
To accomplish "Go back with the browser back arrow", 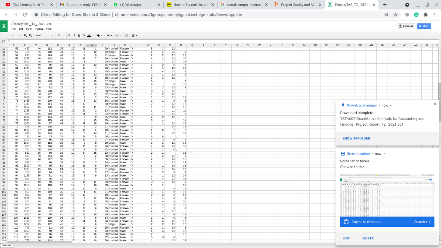I will coord(6,15).
